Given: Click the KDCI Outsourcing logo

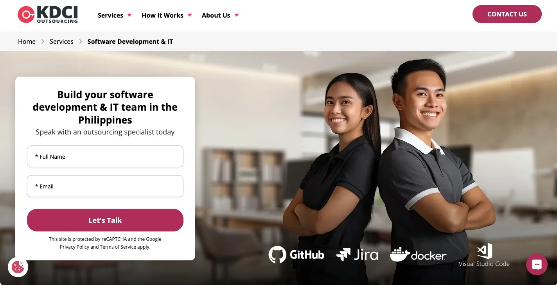Looking at the screenshot, I should 48,14.
